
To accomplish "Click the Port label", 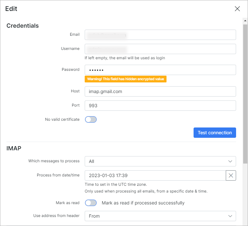I will (76, 105).
